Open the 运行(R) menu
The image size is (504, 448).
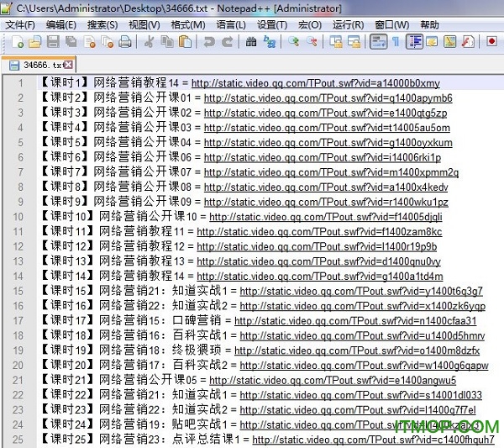(x=348, y=24)
